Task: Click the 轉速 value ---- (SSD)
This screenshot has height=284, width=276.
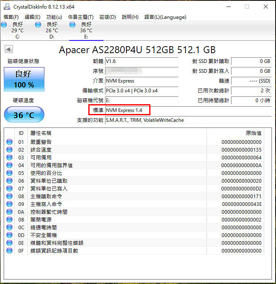Action: click(x=251, y=81)
